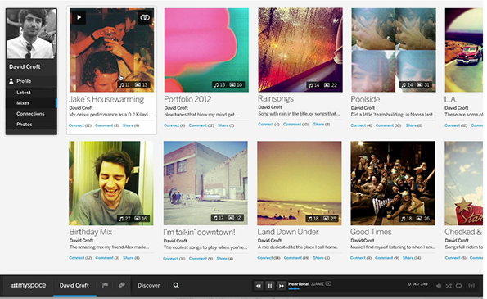Mute the player volume

[439, 286]
